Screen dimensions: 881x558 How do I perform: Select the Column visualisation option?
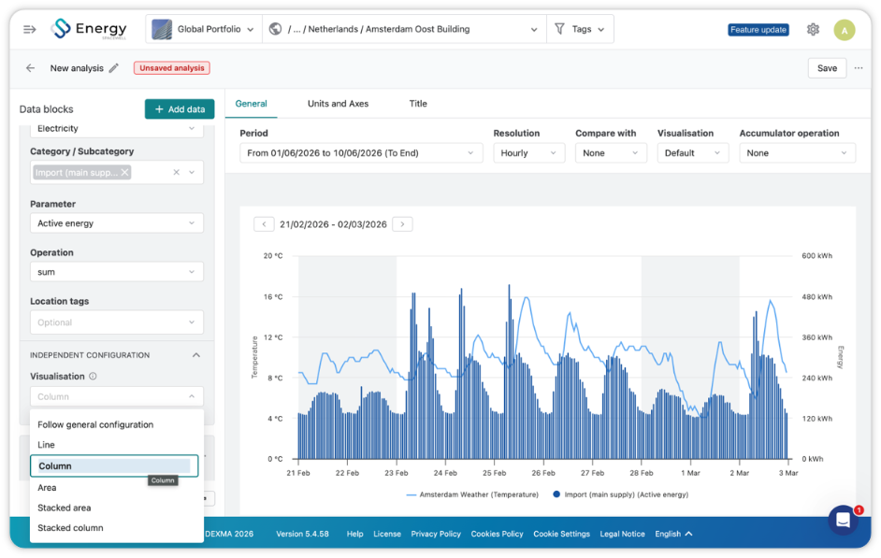pyautogui.click(x=114, y=466)
